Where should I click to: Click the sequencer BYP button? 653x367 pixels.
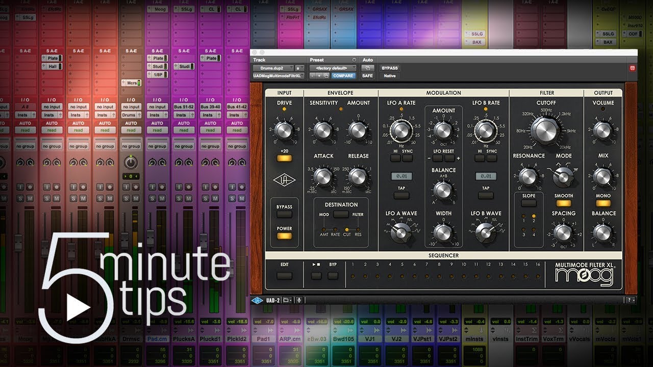(333, 276)
